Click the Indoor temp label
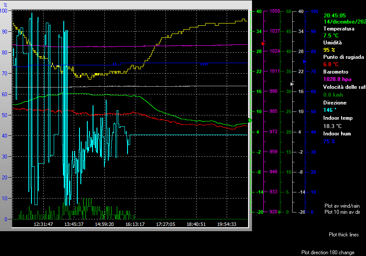This screenshot has height=256, width=366. (x=338, y=118)
